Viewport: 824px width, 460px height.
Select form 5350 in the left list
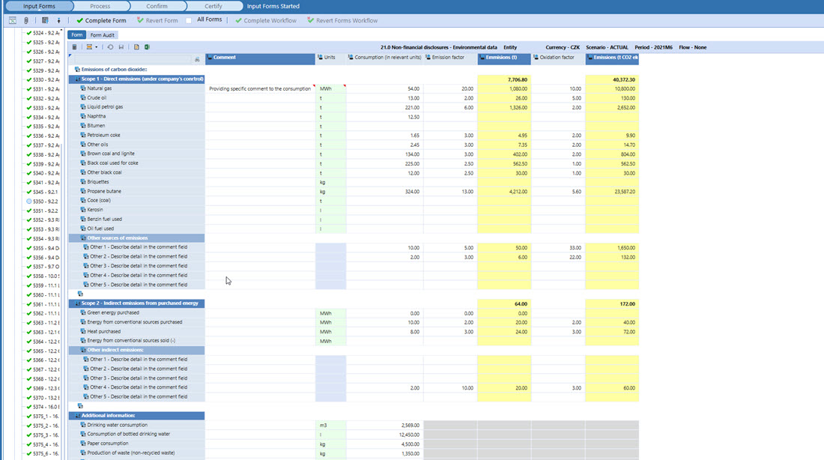(43, 201)
